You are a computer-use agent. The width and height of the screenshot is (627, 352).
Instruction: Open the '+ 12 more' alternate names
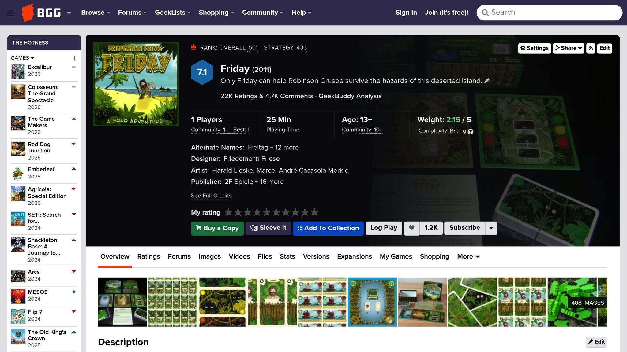pyautogui.click(x=284, y=148)
